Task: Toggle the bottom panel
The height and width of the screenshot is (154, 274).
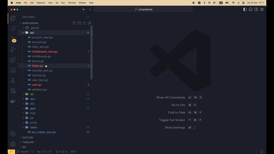Action: 250,9
